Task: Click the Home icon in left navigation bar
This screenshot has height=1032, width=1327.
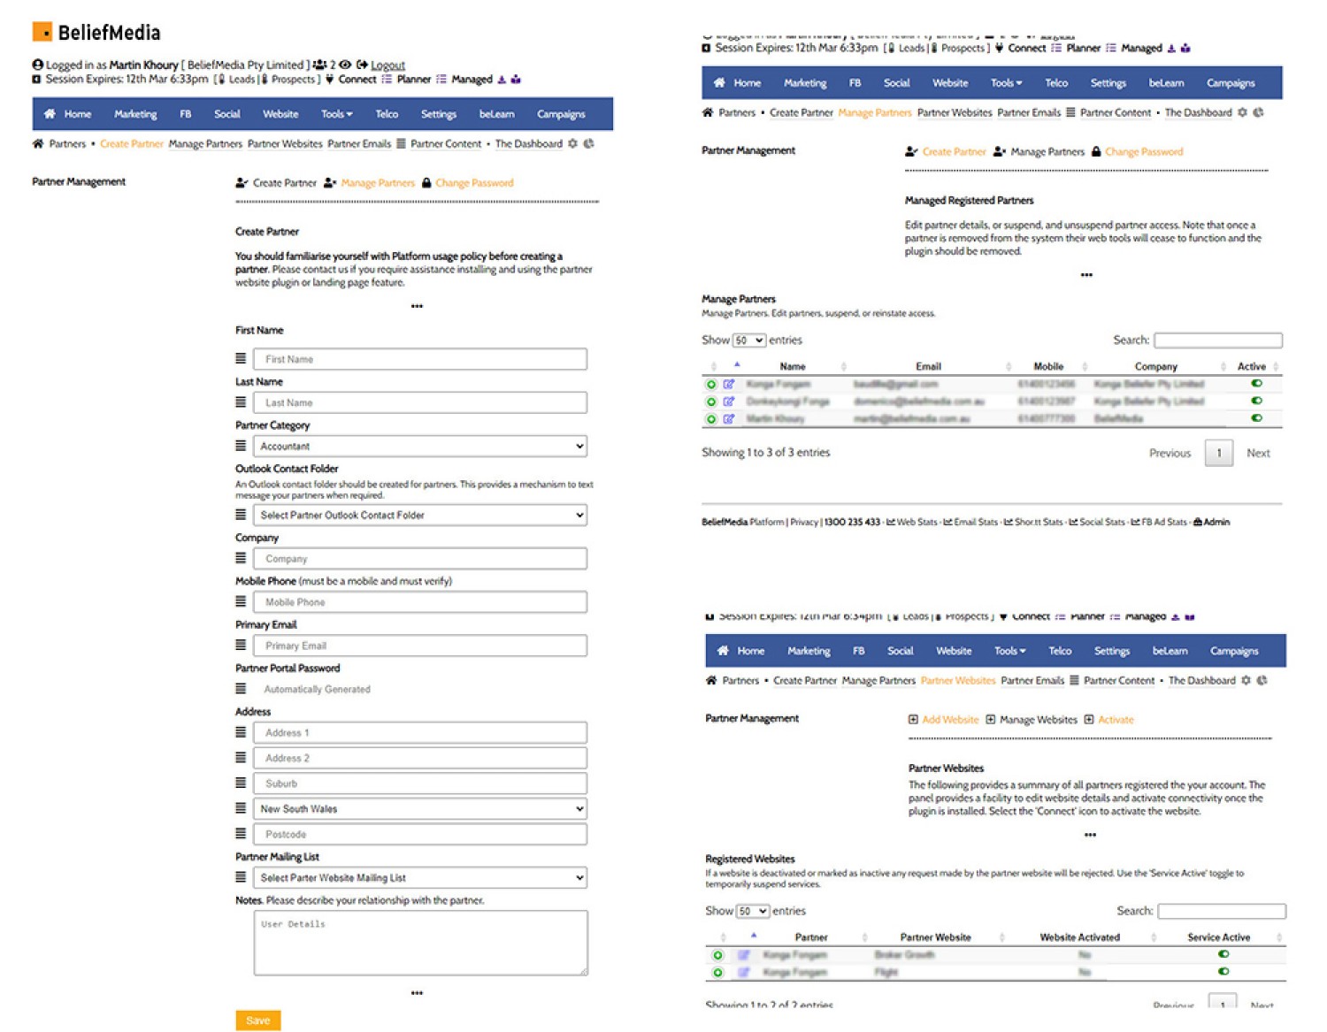Action: [50, 114]
